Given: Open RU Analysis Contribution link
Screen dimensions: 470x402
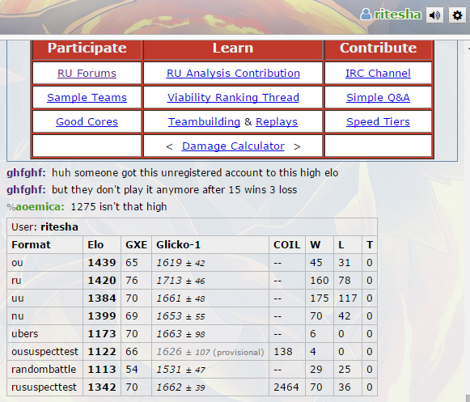Looking at the screenshot, I should [233, 73].
